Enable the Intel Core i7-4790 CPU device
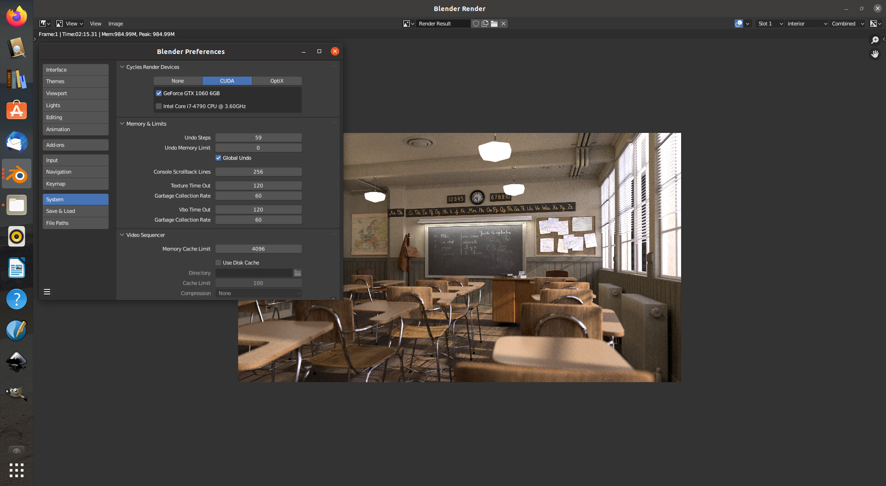Viewport: 886px width, 486px height. point(159,106)
